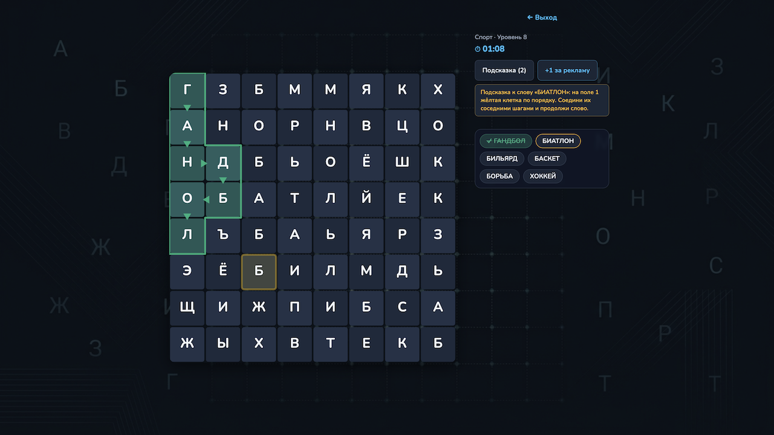Viewport: 774px width, 435px height.
Task: Select the БОРЬБА word chip
Action: point(499,176)
